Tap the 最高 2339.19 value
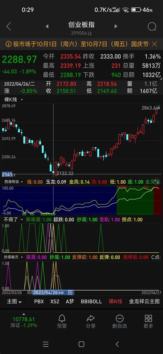This screenshot has width=163, height=354. point(70,66)
